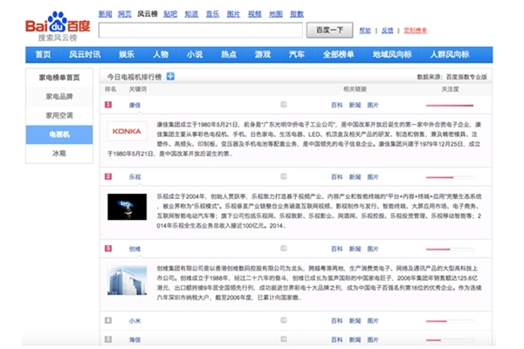Click the 反馈 link

click(387, 31)
